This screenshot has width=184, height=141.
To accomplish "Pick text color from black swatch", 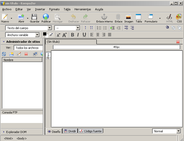I will coord(45,34).
